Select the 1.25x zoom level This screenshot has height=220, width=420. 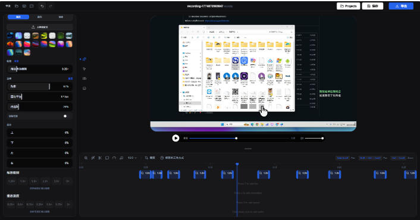point(11,181)
